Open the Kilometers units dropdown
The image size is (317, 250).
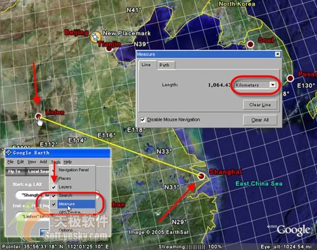273,85
